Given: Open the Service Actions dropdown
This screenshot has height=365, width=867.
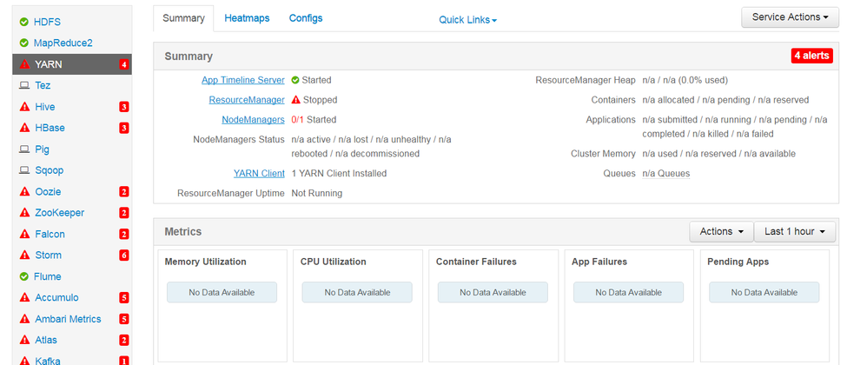Looking at the screenshot, I should click(x=790, y=17).
